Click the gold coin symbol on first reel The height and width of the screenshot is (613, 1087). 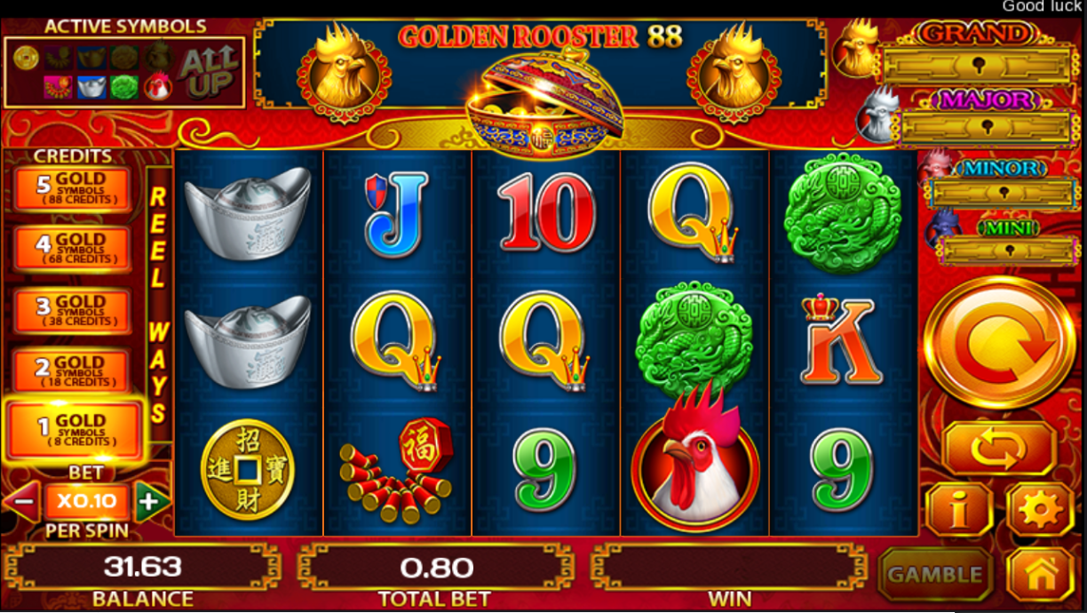coord(248,467)
